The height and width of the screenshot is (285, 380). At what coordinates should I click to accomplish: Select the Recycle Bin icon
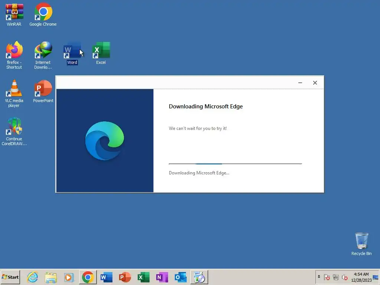click(361, 244)
